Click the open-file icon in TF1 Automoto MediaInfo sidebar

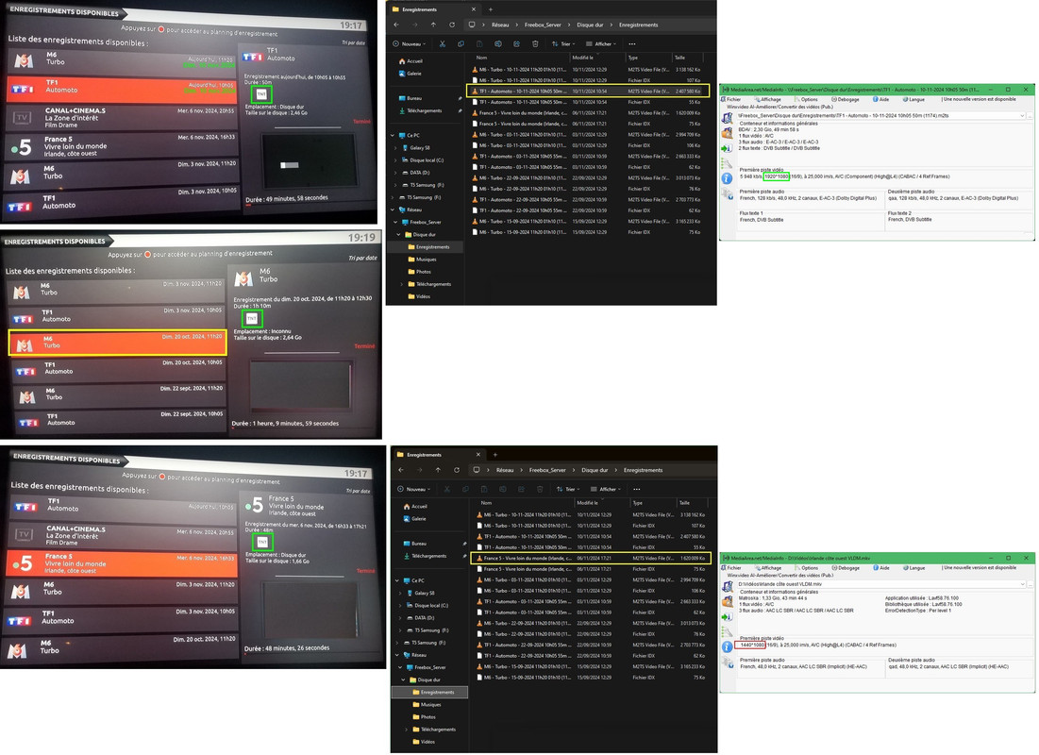pos(727,119)
